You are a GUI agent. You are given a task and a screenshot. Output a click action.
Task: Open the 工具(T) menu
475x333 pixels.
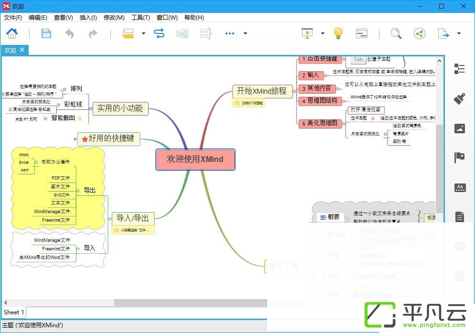[x=140, y=18]
